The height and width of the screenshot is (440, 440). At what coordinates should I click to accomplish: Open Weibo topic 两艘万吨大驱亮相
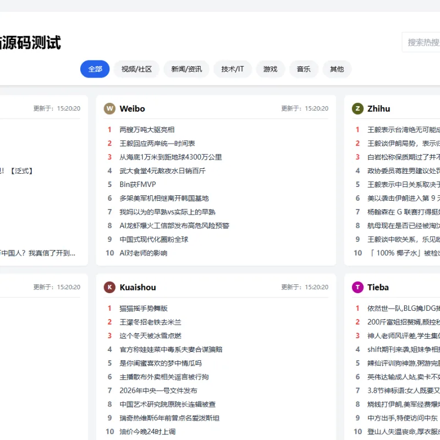click(x=147, y=130)
